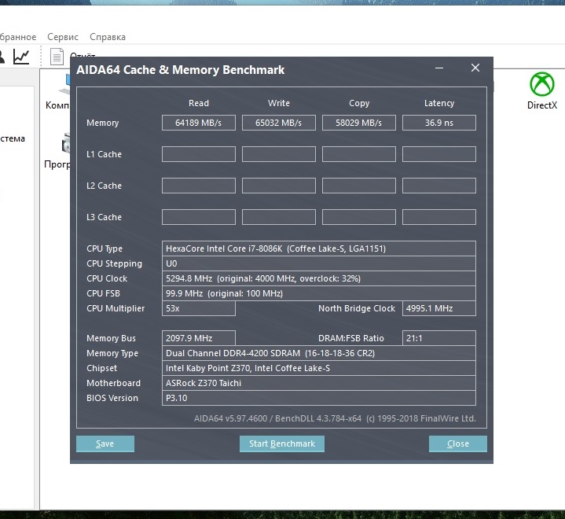Start the benchmark
565x519 pixels.
[282, 444]
